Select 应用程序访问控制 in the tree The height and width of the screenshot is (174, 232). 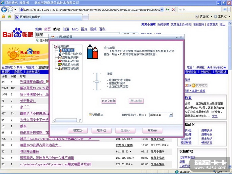click(72, 54)
